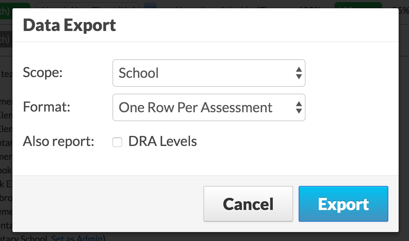This screenshot has height=241, width=409.
Task: Click the small blue icon behind dialog top
Action: point(150,6)
